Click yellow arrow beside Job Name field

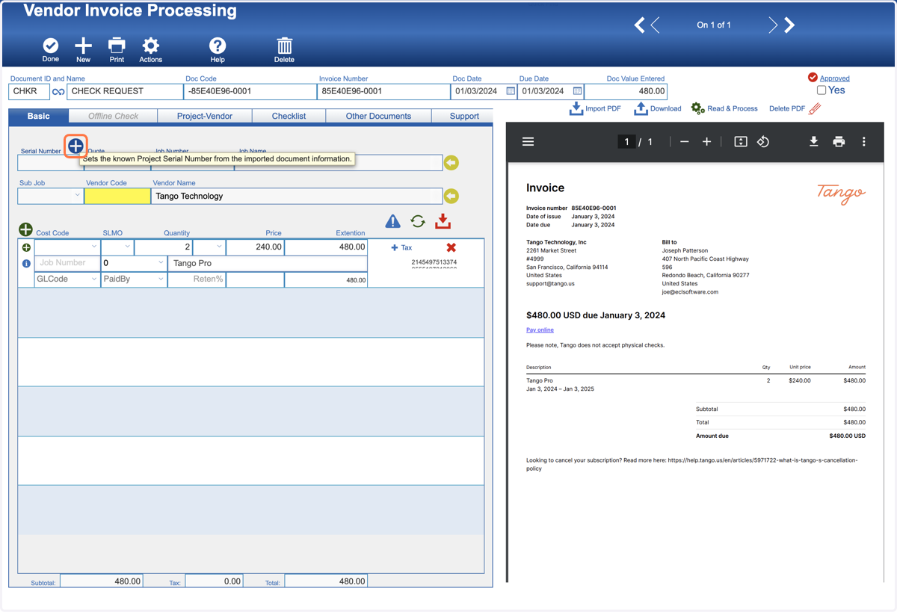451,162
